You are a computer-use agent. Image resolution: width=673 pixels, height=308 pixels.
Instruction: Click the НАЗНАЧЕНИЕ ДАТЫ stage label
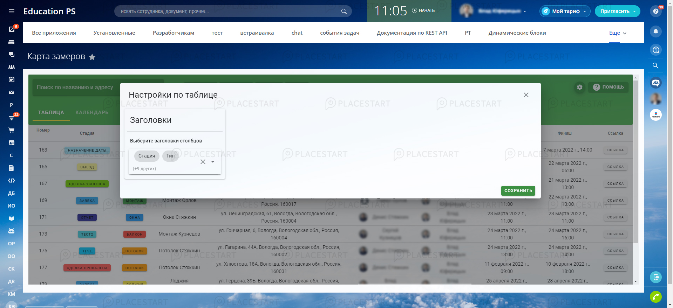[x=87, y=150]
